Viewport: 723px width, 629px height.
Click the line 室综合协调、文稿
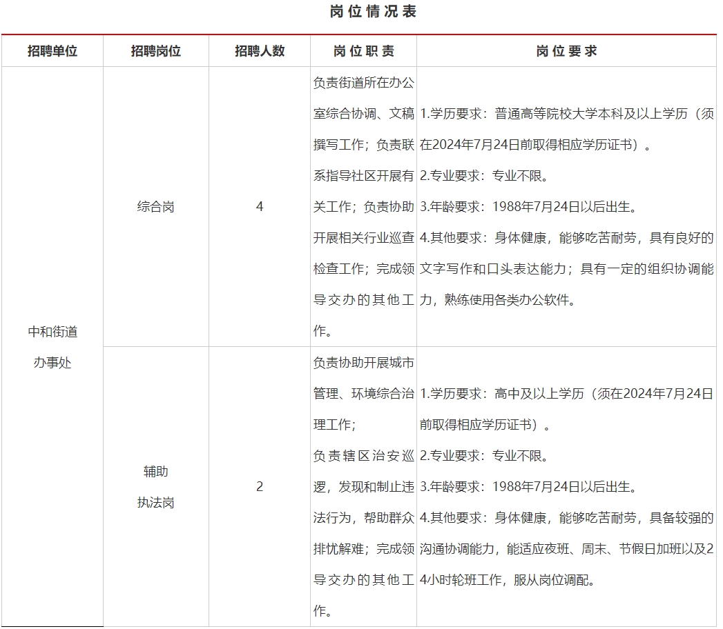tap(364, 114)
